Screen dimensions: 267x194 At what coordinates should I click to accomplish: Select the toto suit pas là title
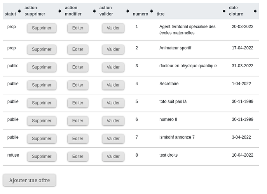(173, 102)
